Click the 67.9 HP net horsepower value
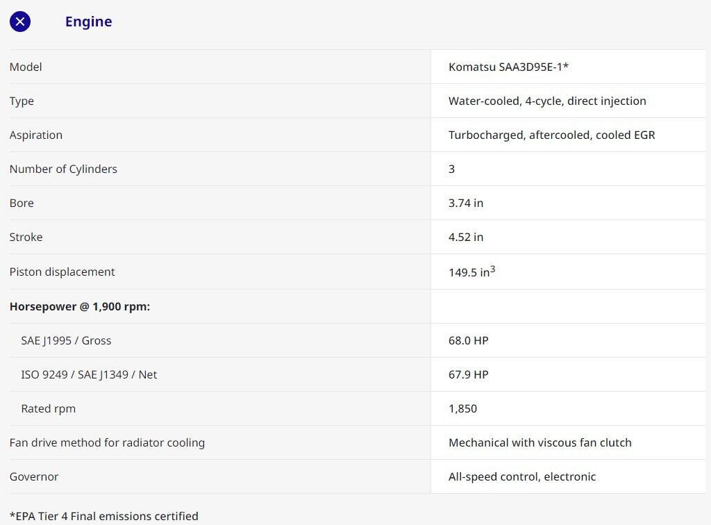The image size is (711, 525). click(x=468, y=374)
